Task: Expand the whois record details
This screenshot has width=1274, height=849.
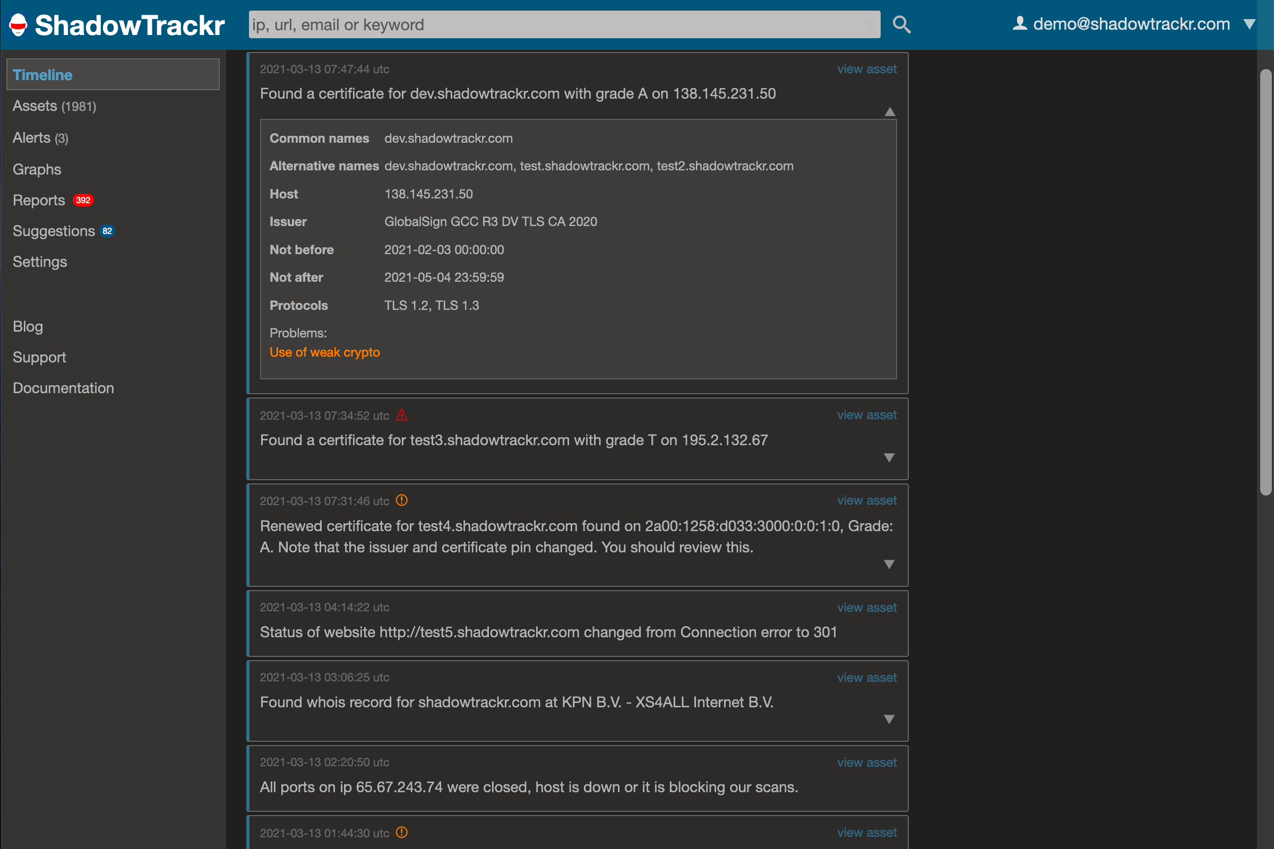Action: tap(890, 720)
